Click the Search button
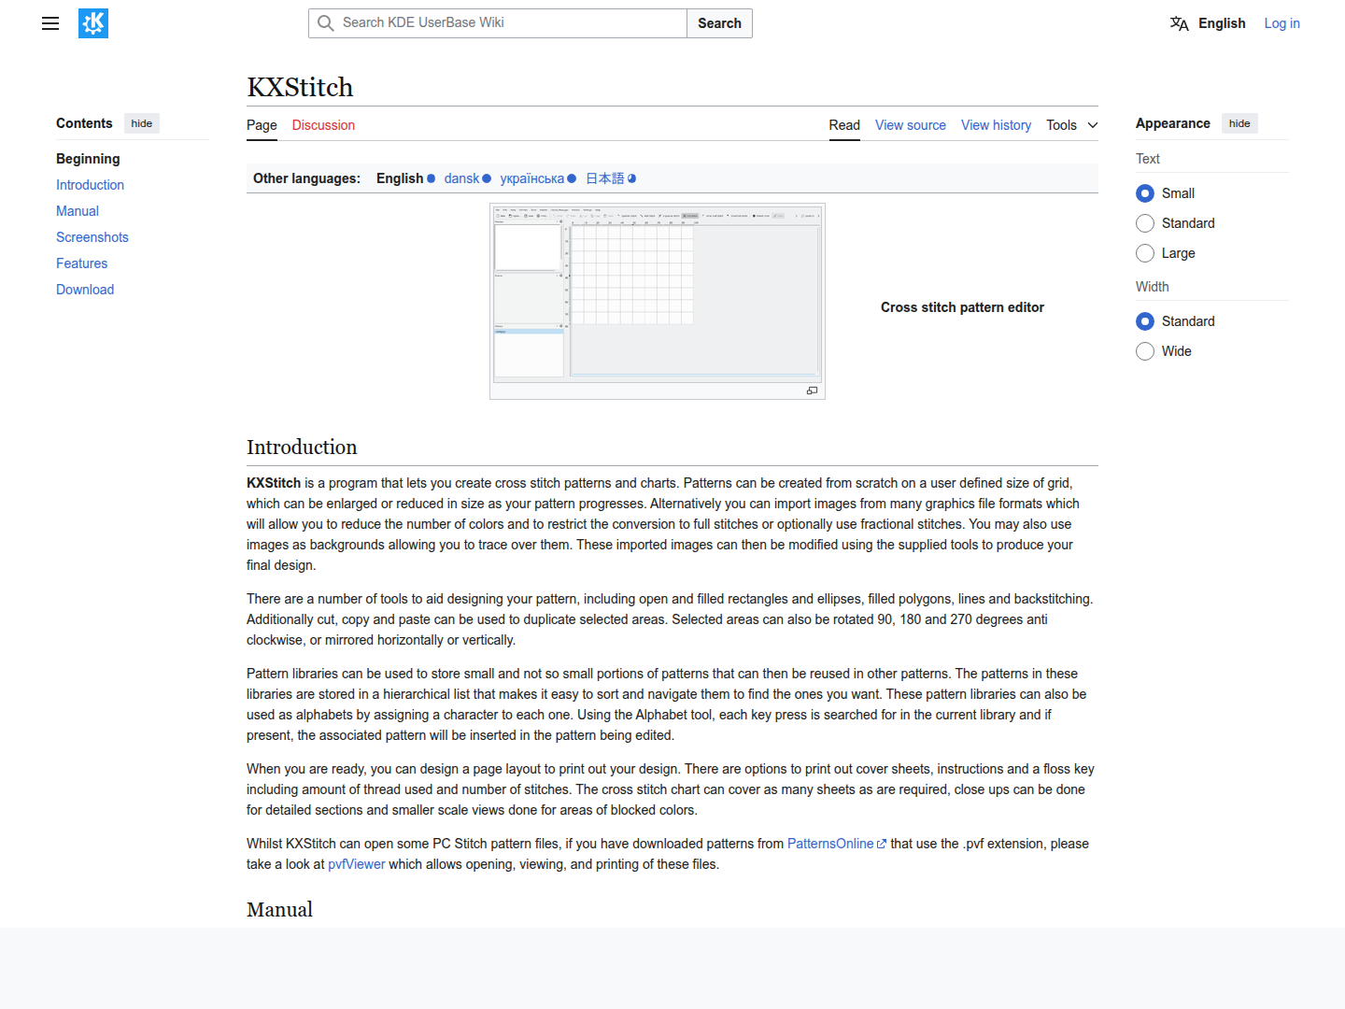 click(719, 23)
